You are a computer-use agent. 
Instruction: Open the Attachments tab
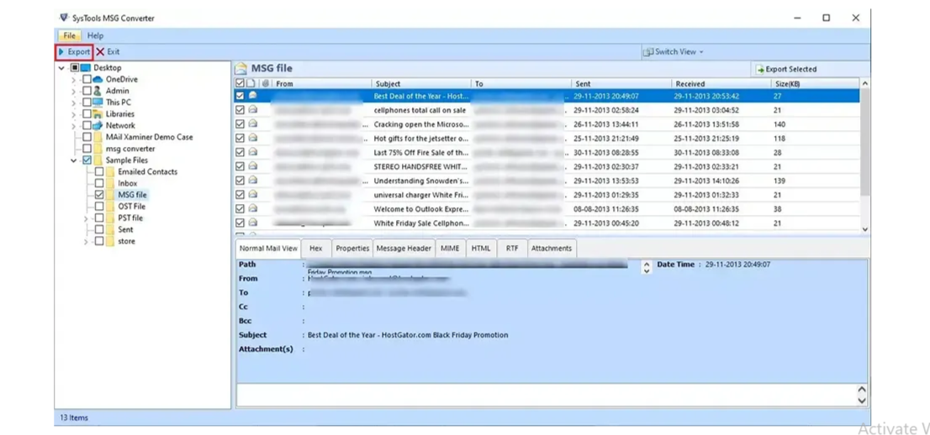coord(552,249)
